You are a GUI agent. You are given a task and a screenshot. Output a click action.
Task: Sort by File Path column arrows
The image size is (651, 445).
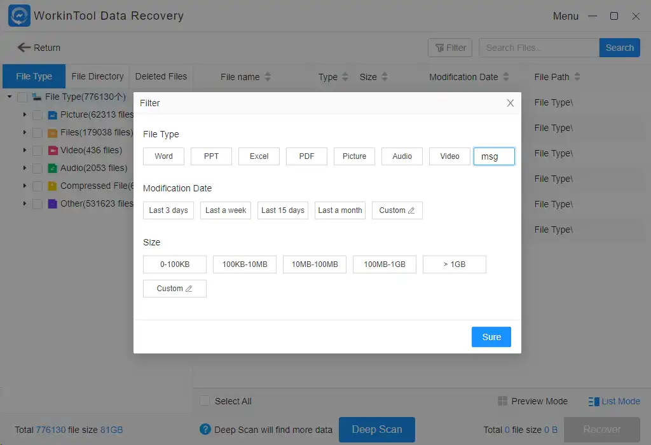tap(577, 77)
